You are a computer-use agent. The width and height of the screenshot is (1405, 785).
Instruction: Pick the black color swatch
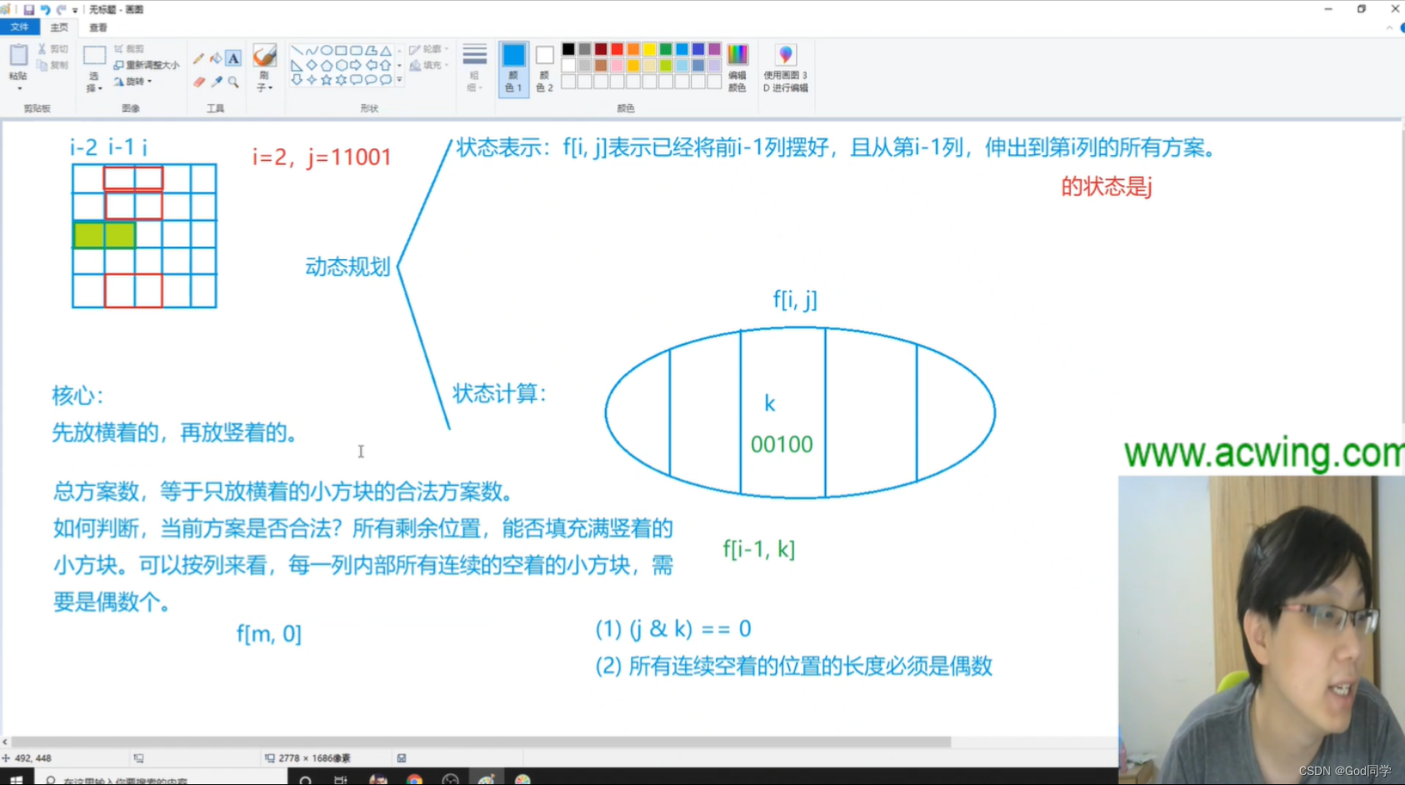point(568,49)
